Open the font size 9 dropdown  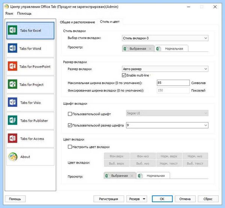pyautogui.click(x=167, y=125)
